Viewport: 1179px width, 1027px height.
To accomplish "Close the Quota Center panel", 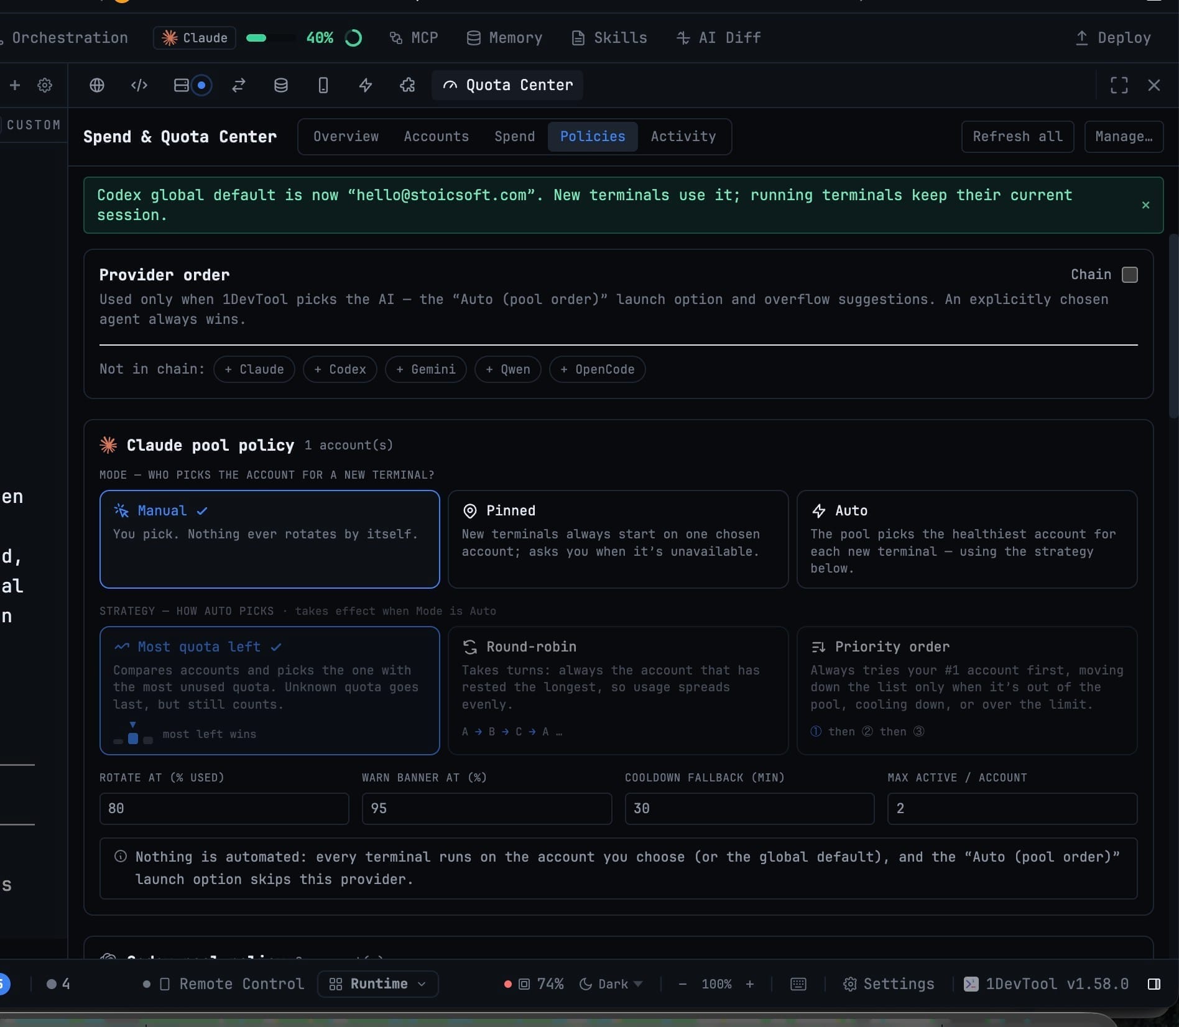I will pos(1154,85).
